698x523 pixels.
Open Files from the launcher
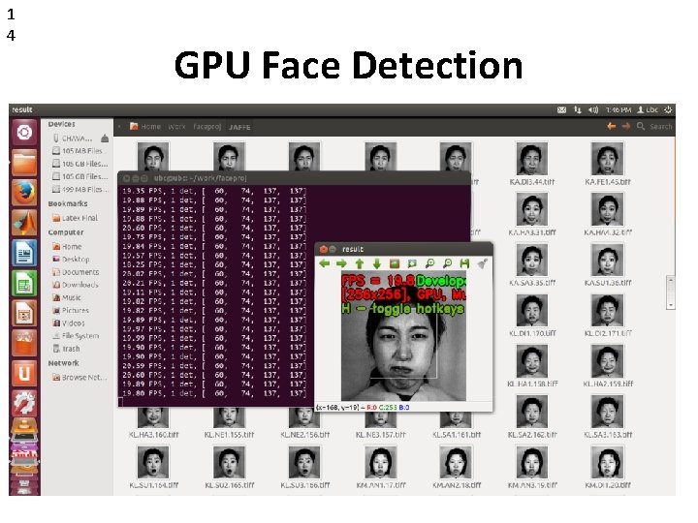click(24, 163)
